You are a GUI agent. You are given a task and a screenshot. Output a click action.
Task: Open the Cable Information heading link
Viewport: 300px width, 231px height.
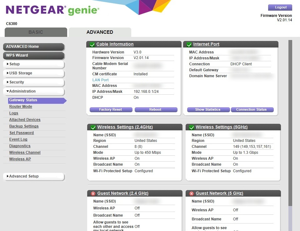tap(115, 44)
